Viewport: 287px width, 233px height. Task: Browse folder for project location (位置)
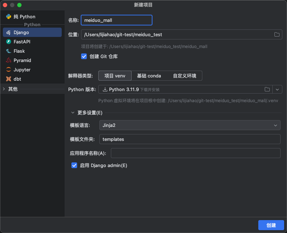coord(277,34)
